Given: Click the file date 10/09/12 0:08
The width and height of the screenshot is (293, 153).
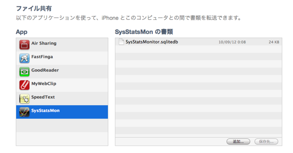Looking at the screenshot, I should (232, 42).
